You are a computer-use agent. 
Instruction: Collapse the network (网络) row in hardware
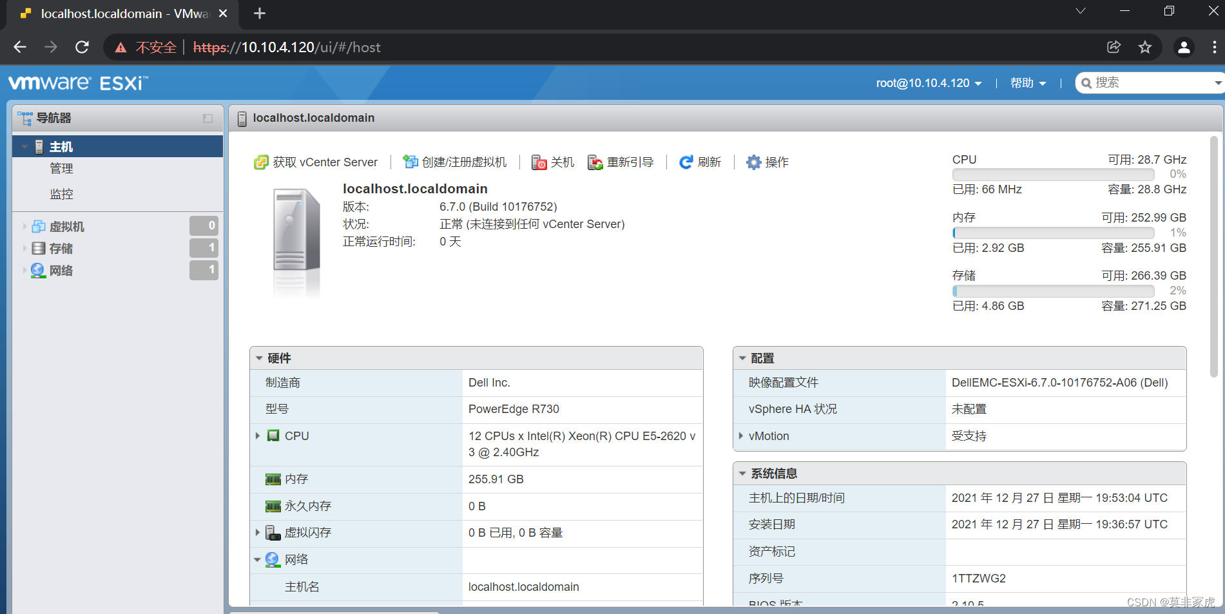(258, 560)
